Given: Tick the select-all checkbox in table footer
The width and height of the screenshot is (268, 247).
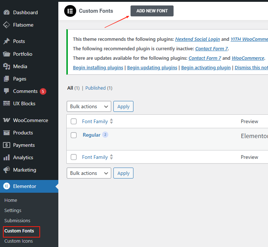Looking at the screenshot, I should [74, 157].
